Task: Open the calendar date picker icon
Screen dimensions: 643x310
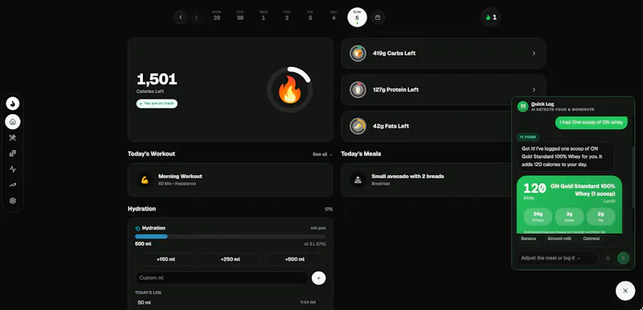Action: tap(378, 18)
